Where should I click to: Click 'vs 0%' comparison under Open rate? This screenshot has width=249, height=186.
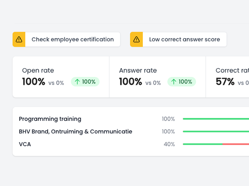click(56, 83)
